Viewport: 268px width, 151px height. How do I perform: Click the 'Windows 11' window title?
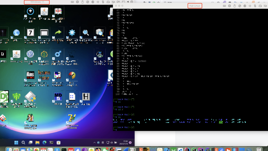pyautogui.click(x=37, y=2)
